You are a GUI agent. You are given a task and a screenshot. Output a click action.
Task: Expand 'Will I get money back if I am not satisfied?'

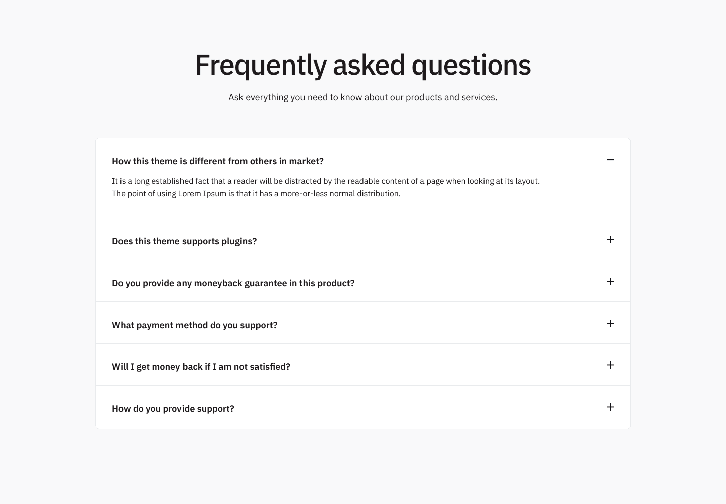pos(201,366)
